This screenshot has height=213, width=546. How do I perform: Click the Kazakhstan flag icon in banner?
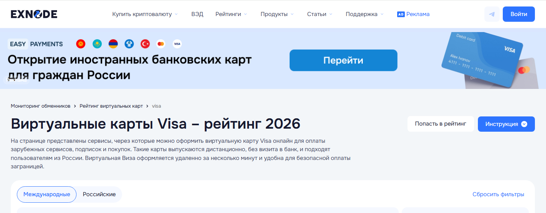point(97,44)
